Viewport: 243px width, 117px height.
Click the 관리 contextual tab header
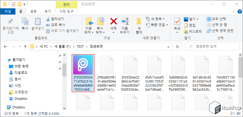coord(66,5)
